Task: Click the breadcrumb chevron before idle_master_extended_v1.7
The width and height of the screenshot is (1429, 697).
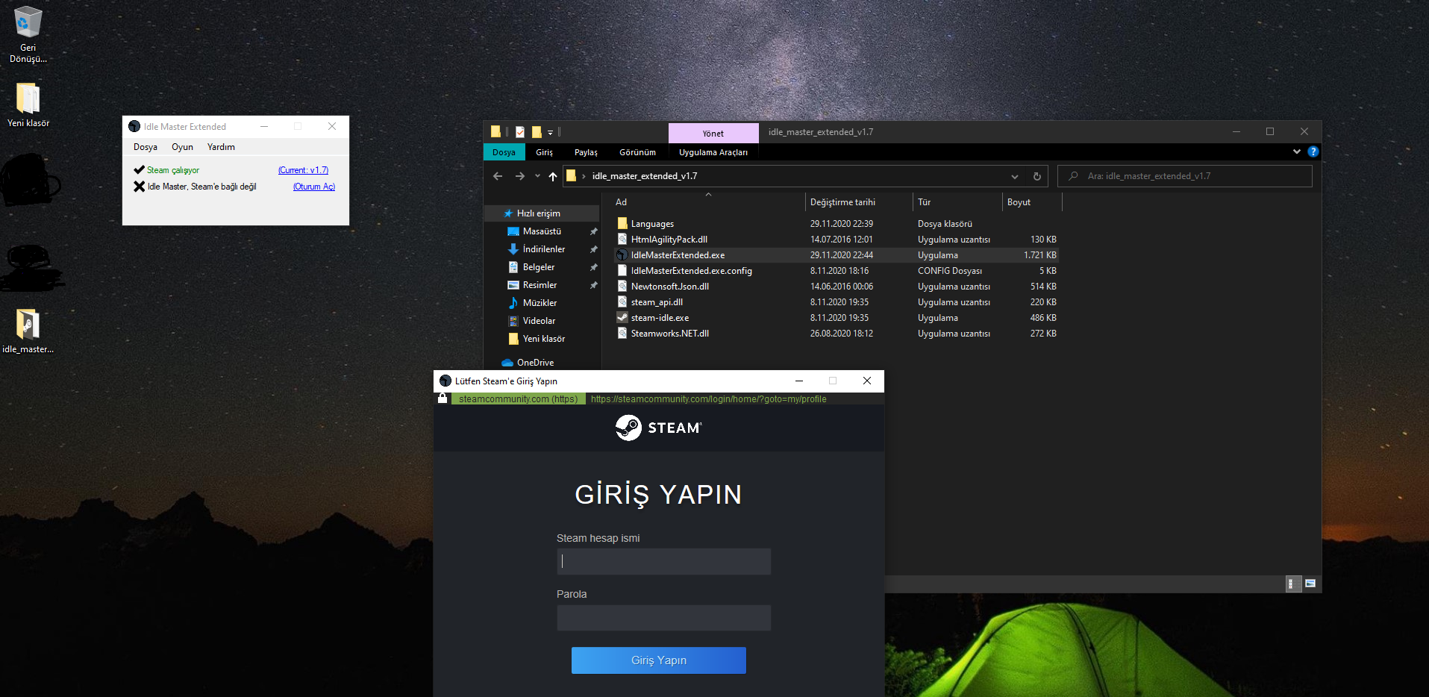Action: pos(584,176)
